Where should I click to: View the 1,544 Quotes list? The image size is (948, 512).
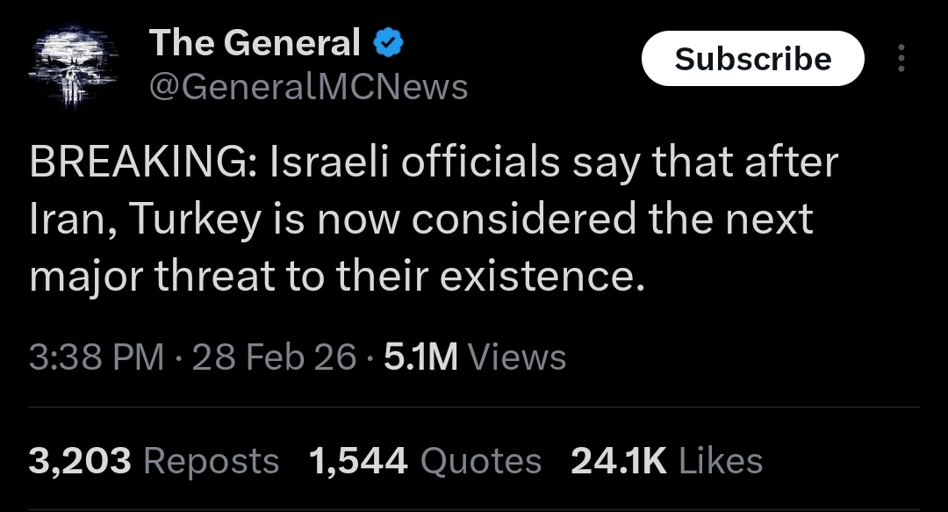pyautogui.click(x=425, y=460)
